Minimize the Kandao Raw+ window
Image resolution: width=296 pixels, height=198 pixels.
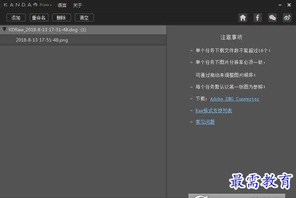[280, 5]
